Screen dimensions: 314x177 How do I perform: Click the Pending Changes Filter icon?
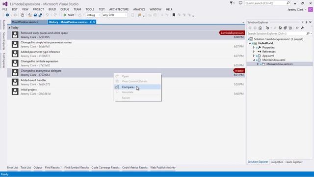[267, 28]
